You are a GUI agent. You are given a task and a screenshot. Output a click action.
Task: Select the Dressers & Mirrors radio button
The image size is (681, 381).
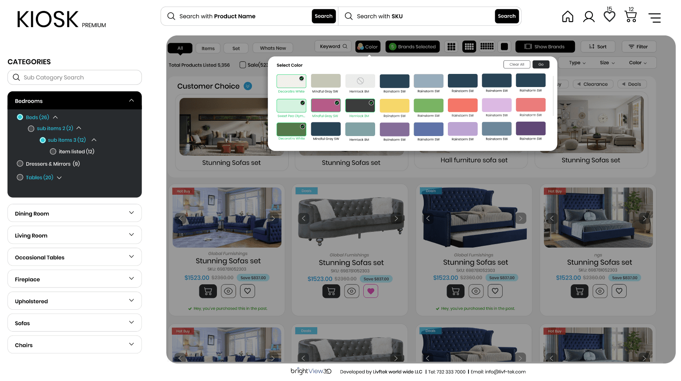click(x=20, y=164)
